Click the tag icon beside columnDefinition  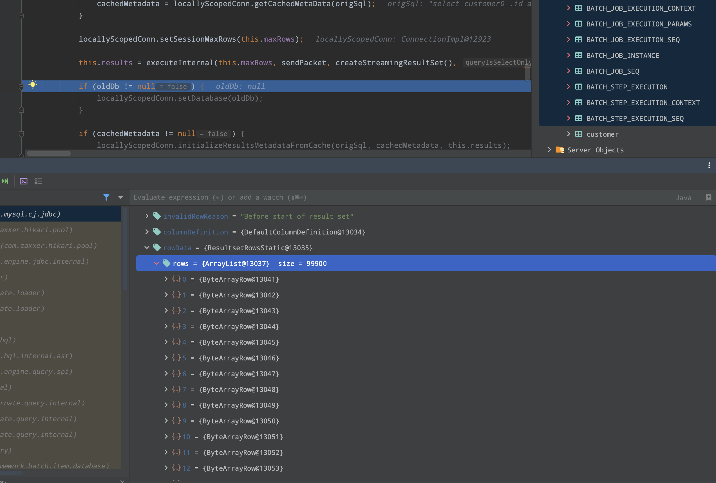pos(157,232)
